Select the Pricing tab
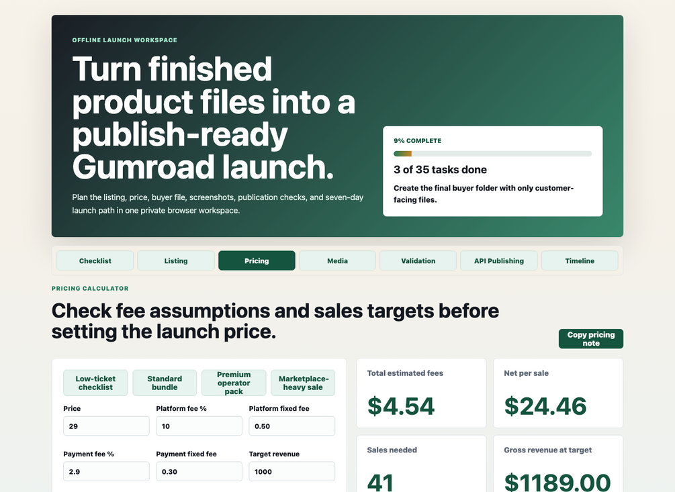 click(x=257, y=260)
